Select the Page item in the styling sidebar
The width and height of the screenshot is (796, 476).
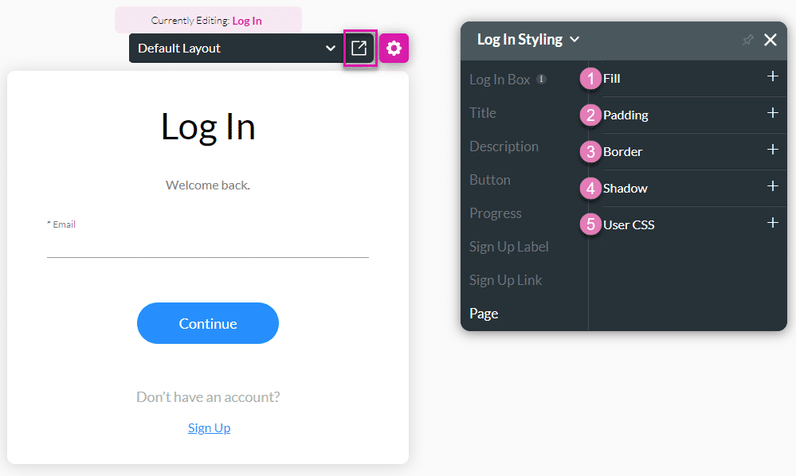[x=484, y=313]
